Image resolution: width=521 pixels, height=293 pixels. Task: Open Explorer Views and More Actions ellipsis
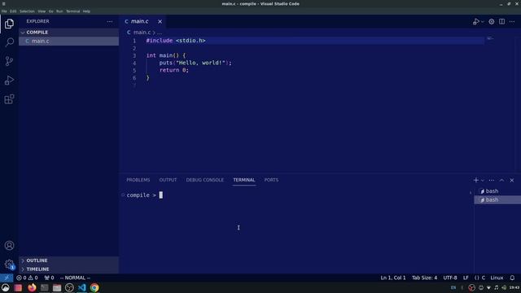tap(110, 22)
